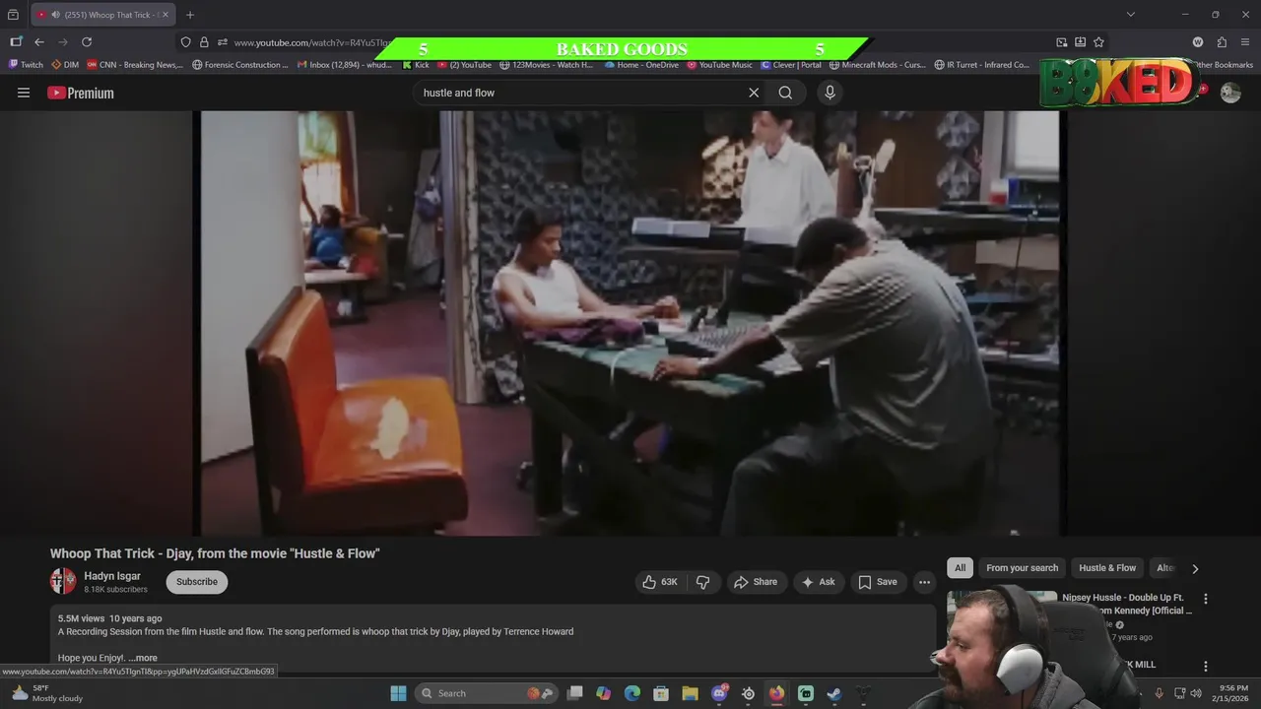Image resolution: width=1261 pixels, height=709 pixels.
Task: Open Hadyn Isgar channel avatar
Action: [x=63, y=581]
